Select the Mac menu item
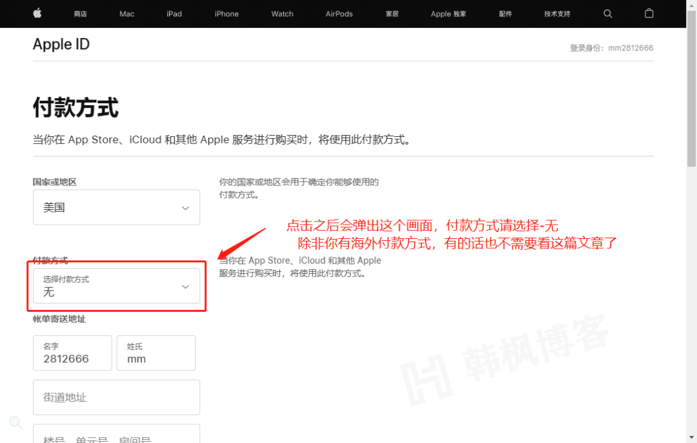The image size is (697, 443). [x=126, y=14]
